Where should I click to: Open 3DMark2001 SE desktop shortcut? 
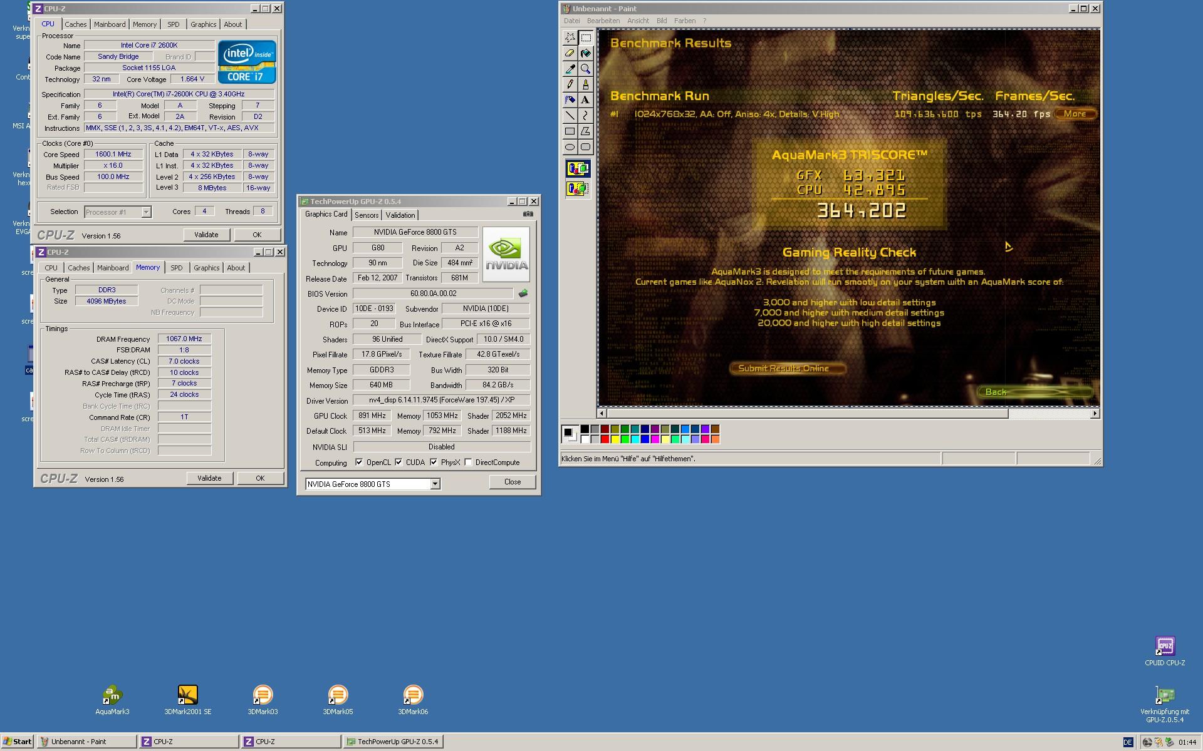(187, 700)
